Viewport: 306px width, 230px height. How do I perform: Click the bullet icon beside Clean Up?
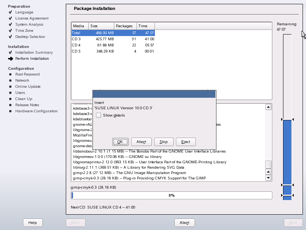pyautogui.click(x=10, y=99)
